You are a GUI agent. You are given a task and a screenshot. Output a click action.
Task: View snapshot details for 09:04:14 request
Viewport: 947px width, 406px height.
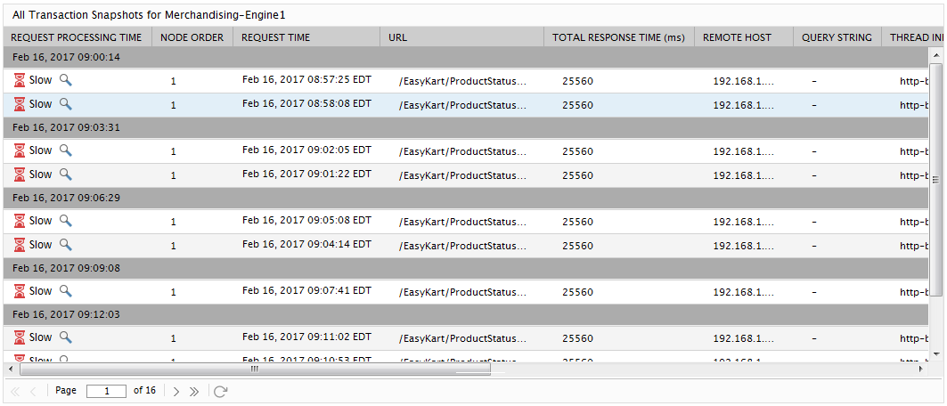(x=66, y=244)
